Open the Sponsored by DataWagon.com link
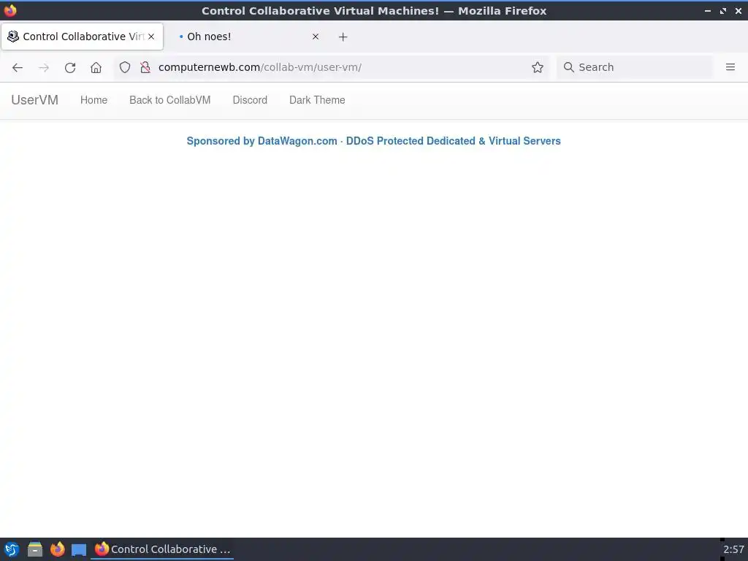 (373, 141)
